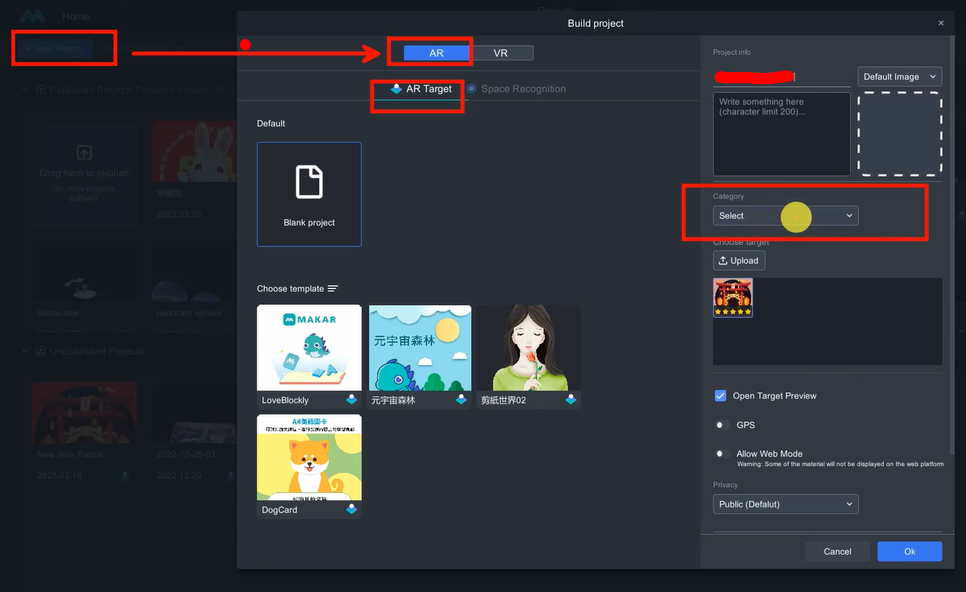Turn on Allow Web Mode toggle
966x592 pixels.
(x=722, y=454)
